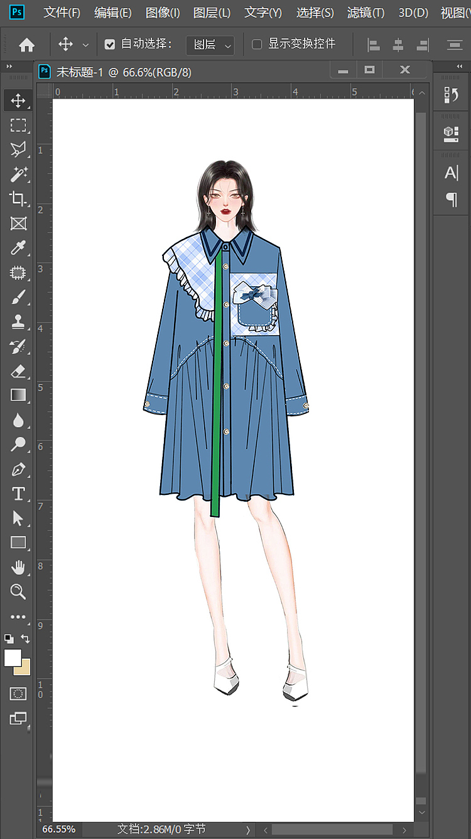The height and width of the screenshot is (839, 471).
Task: Enable the 显示变换控件 checkbox
Action: (x=257, y=44)
